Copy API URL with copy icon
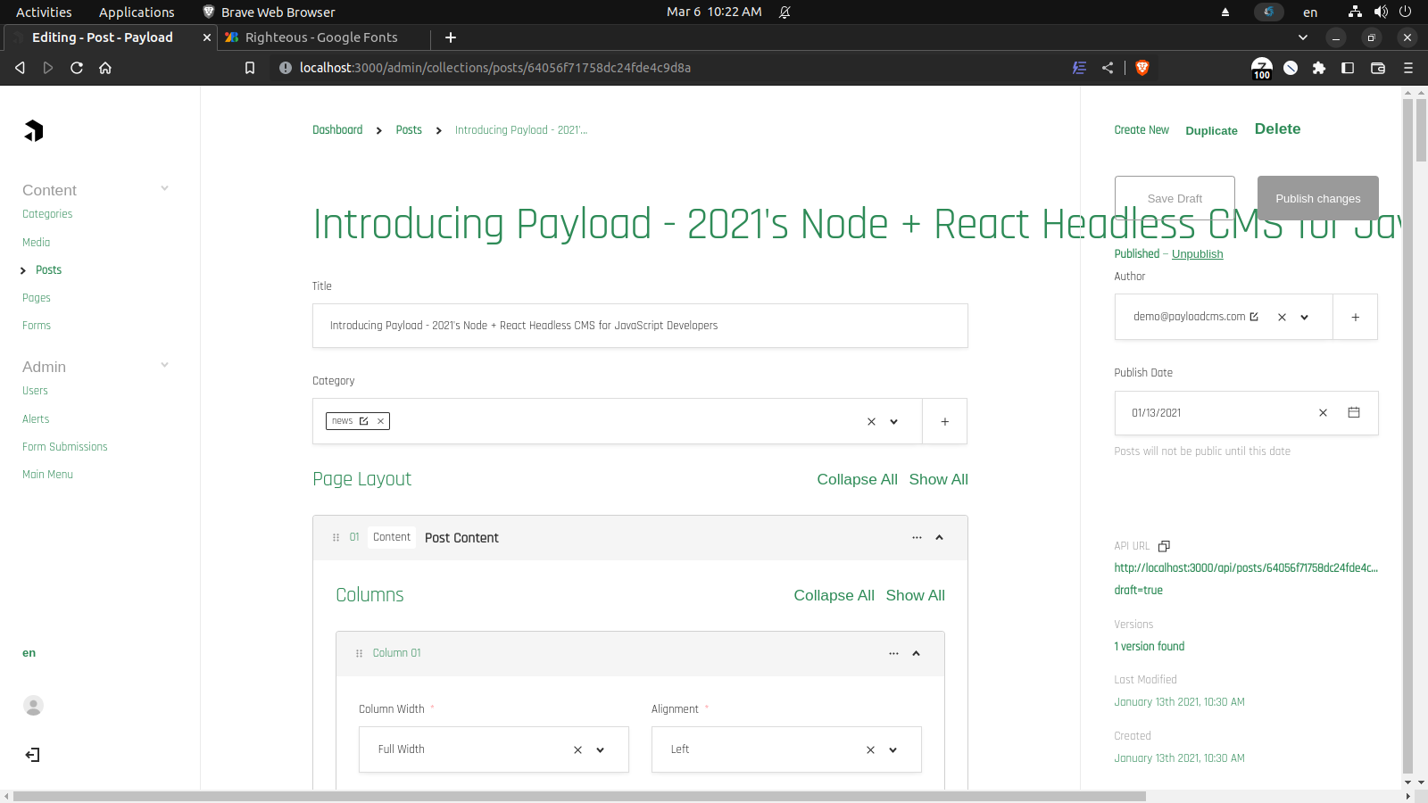The width and height of the screenshot is (1428, 803). [1164, 546]
